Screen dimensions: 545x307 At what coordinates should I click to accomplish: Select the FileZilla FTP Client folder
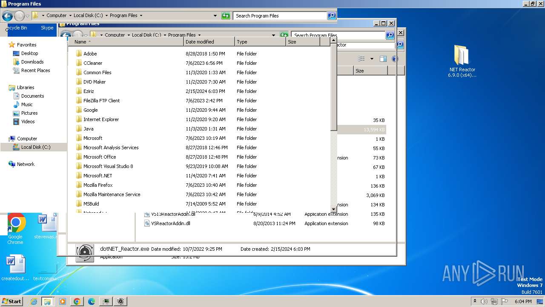click(x=101, y=101)
